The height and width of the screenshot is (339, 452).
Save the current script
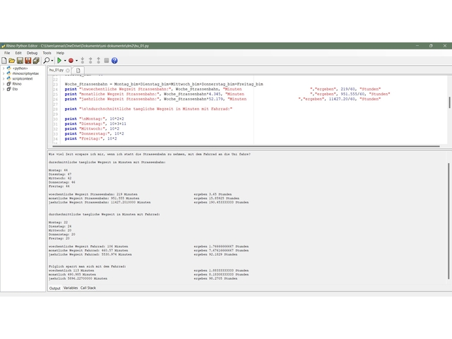20,61
